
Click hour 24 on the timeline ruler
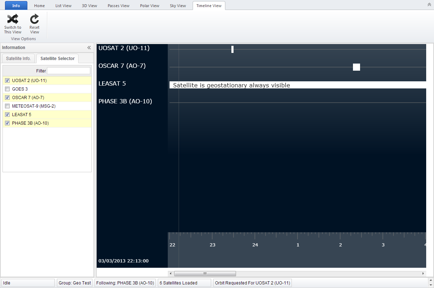point(255,245)
